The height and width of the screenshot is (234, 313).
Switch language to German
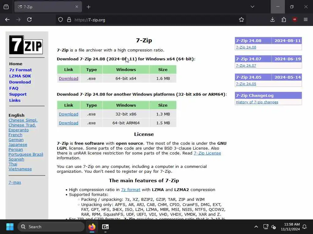tap(16, 140)
